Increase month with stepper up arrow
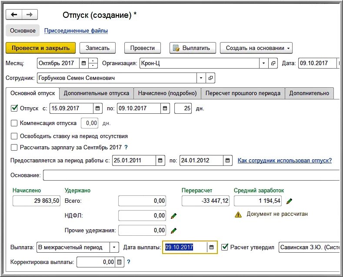 tap(93, 61)
